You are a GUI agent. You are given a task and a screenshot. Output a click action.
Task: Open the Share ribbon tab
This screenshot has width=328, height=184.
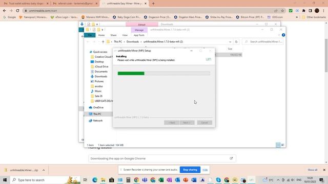pos(113,35)
